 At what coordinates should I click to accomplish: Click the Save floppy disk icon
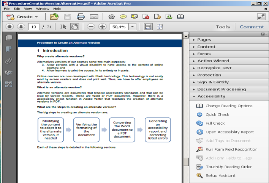pos(67,17)
